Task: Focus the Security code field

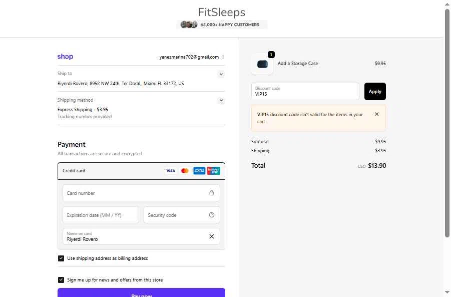Action: tap(182, 215)
